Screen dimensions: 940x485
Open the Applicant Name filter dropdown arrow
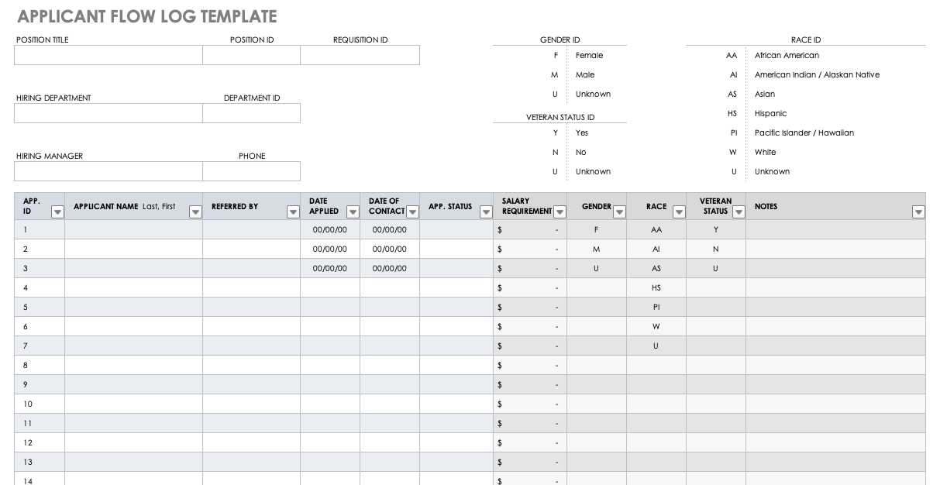tap(195, 212)
